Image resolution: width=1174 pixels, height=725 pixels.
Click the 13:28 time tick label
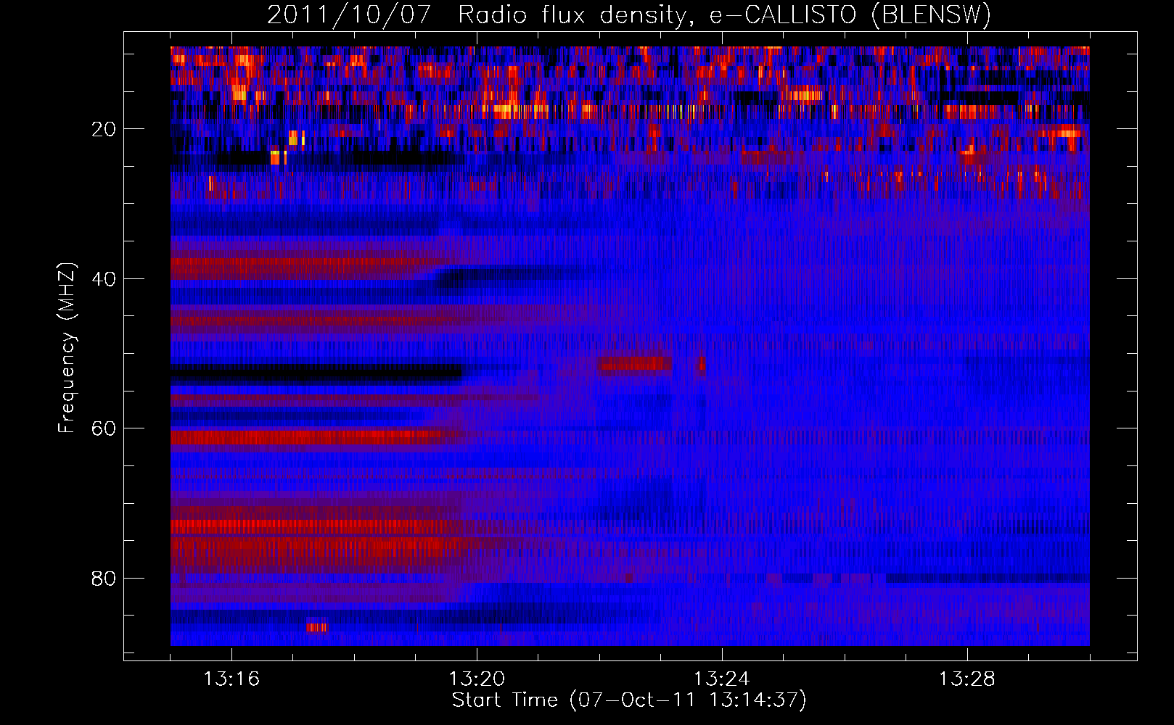[x=967, y=679]
